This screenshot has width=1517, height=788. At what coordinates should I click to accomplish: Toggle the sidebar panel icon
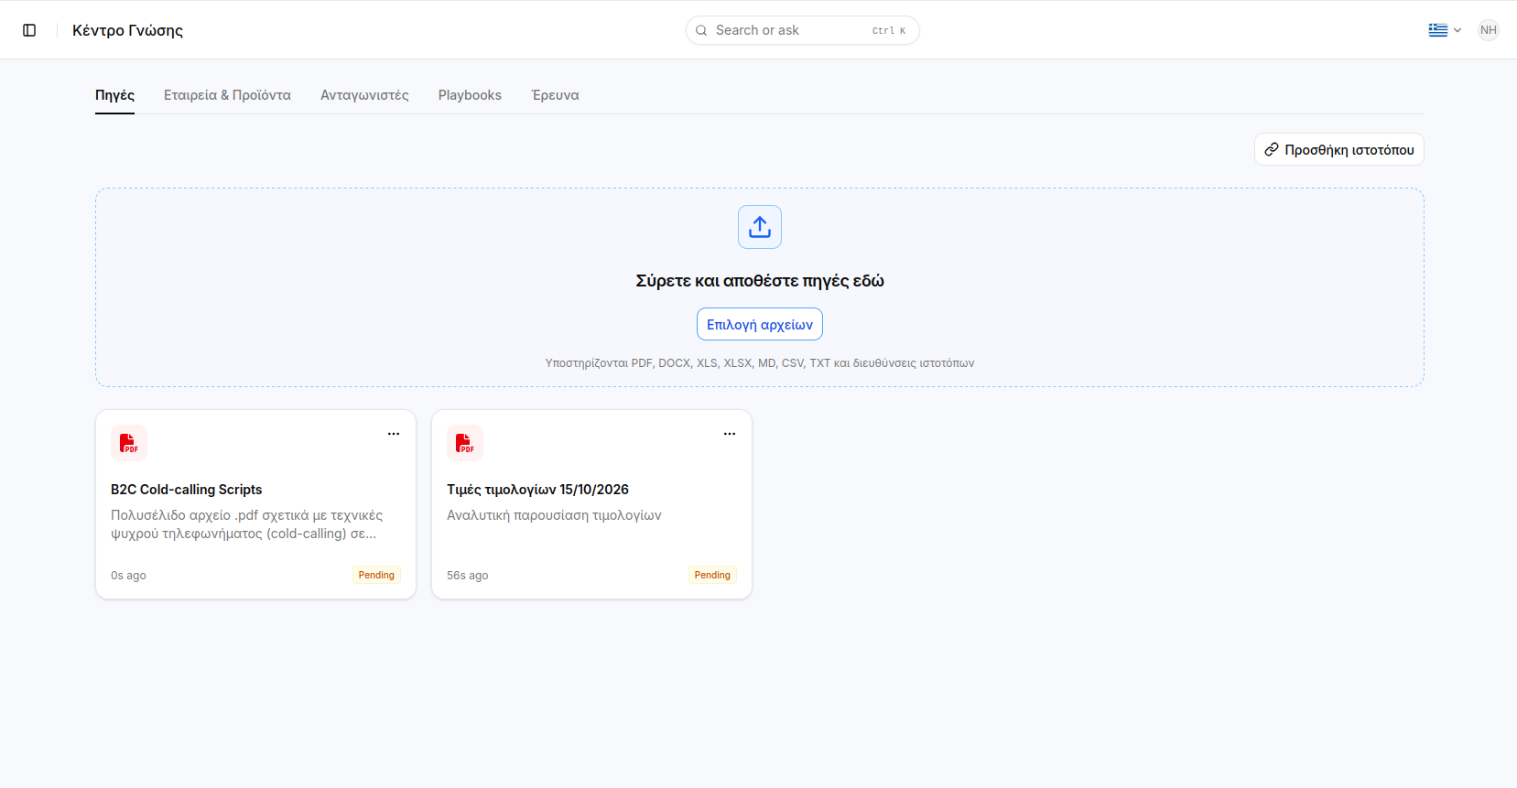point(29,30)
